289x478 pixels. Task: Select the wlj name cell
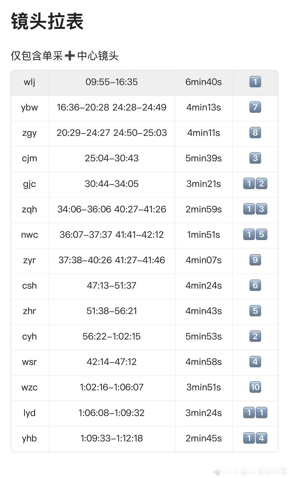click(30, 82)
